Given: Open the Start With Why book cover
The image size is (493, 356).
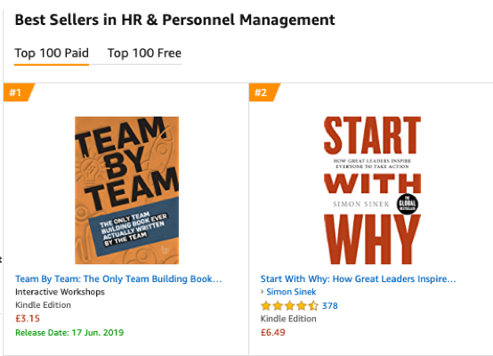Looking at the screenshot, I should [372, 190].
